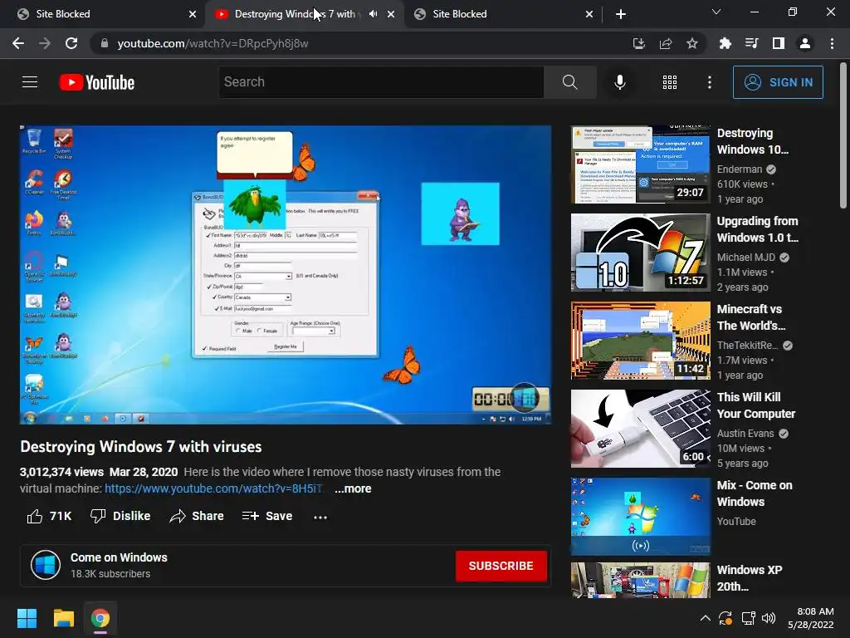The width and height of the screenshot is (850, 638).
Task: Open Minecraft vs The World's thumbnail
Action: point(640,340)
